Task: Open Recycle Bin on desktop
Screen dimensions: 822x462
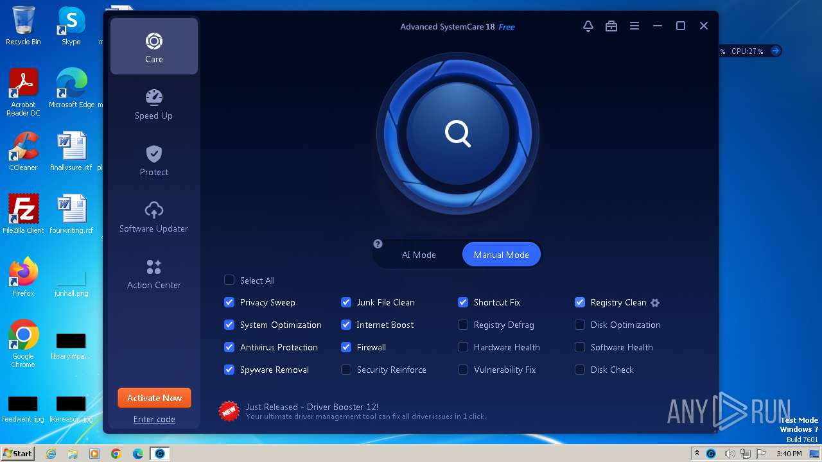Action: 23,26
